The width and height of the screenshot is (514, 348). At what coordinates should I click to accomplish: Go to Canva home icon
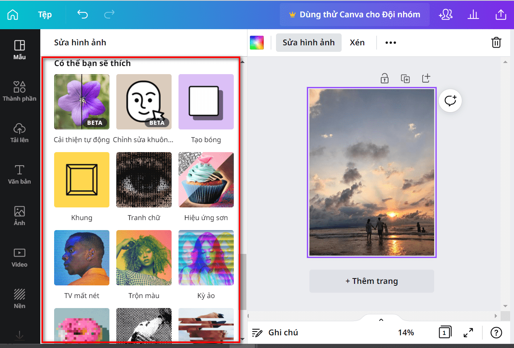(x=13, y=15)
